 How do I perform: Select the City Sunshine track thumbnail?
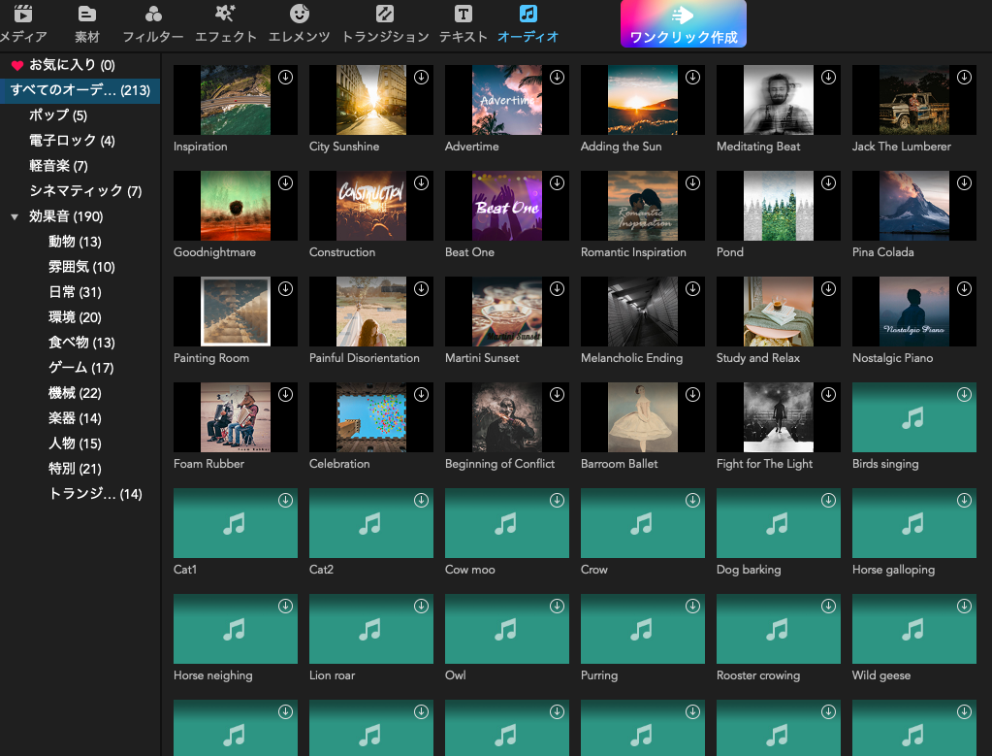click(x=371, y=100)
